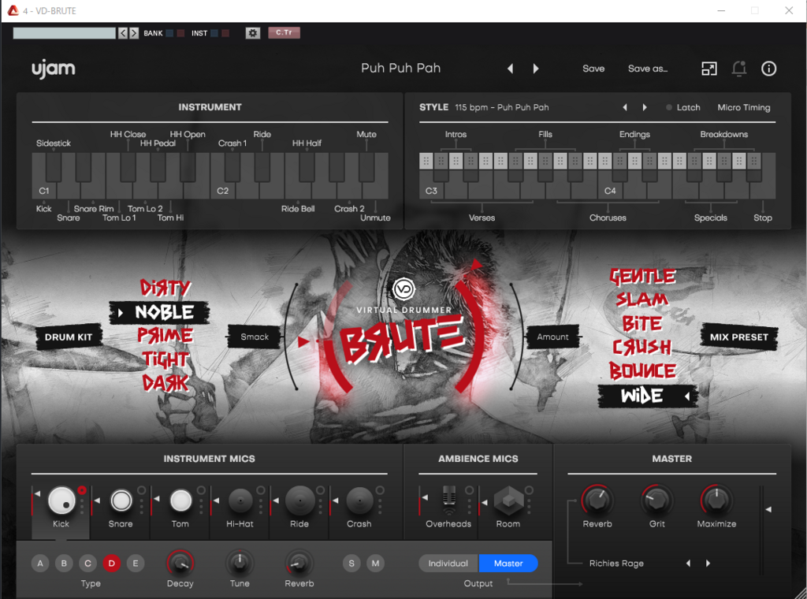Select the Hi-Hat mic channel
The height and width of the screenshot is (599, 807).
(x=240, y=500)
